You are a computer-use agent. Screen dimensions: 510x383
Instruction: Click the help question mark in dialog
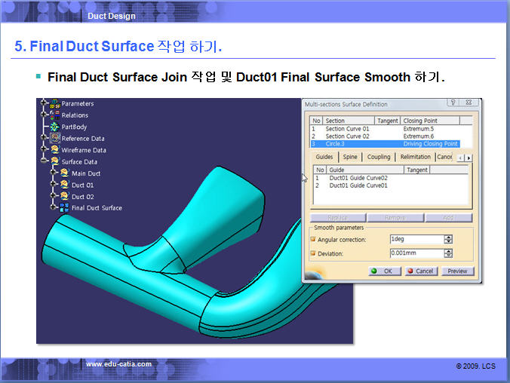click(x=453, y=103)
